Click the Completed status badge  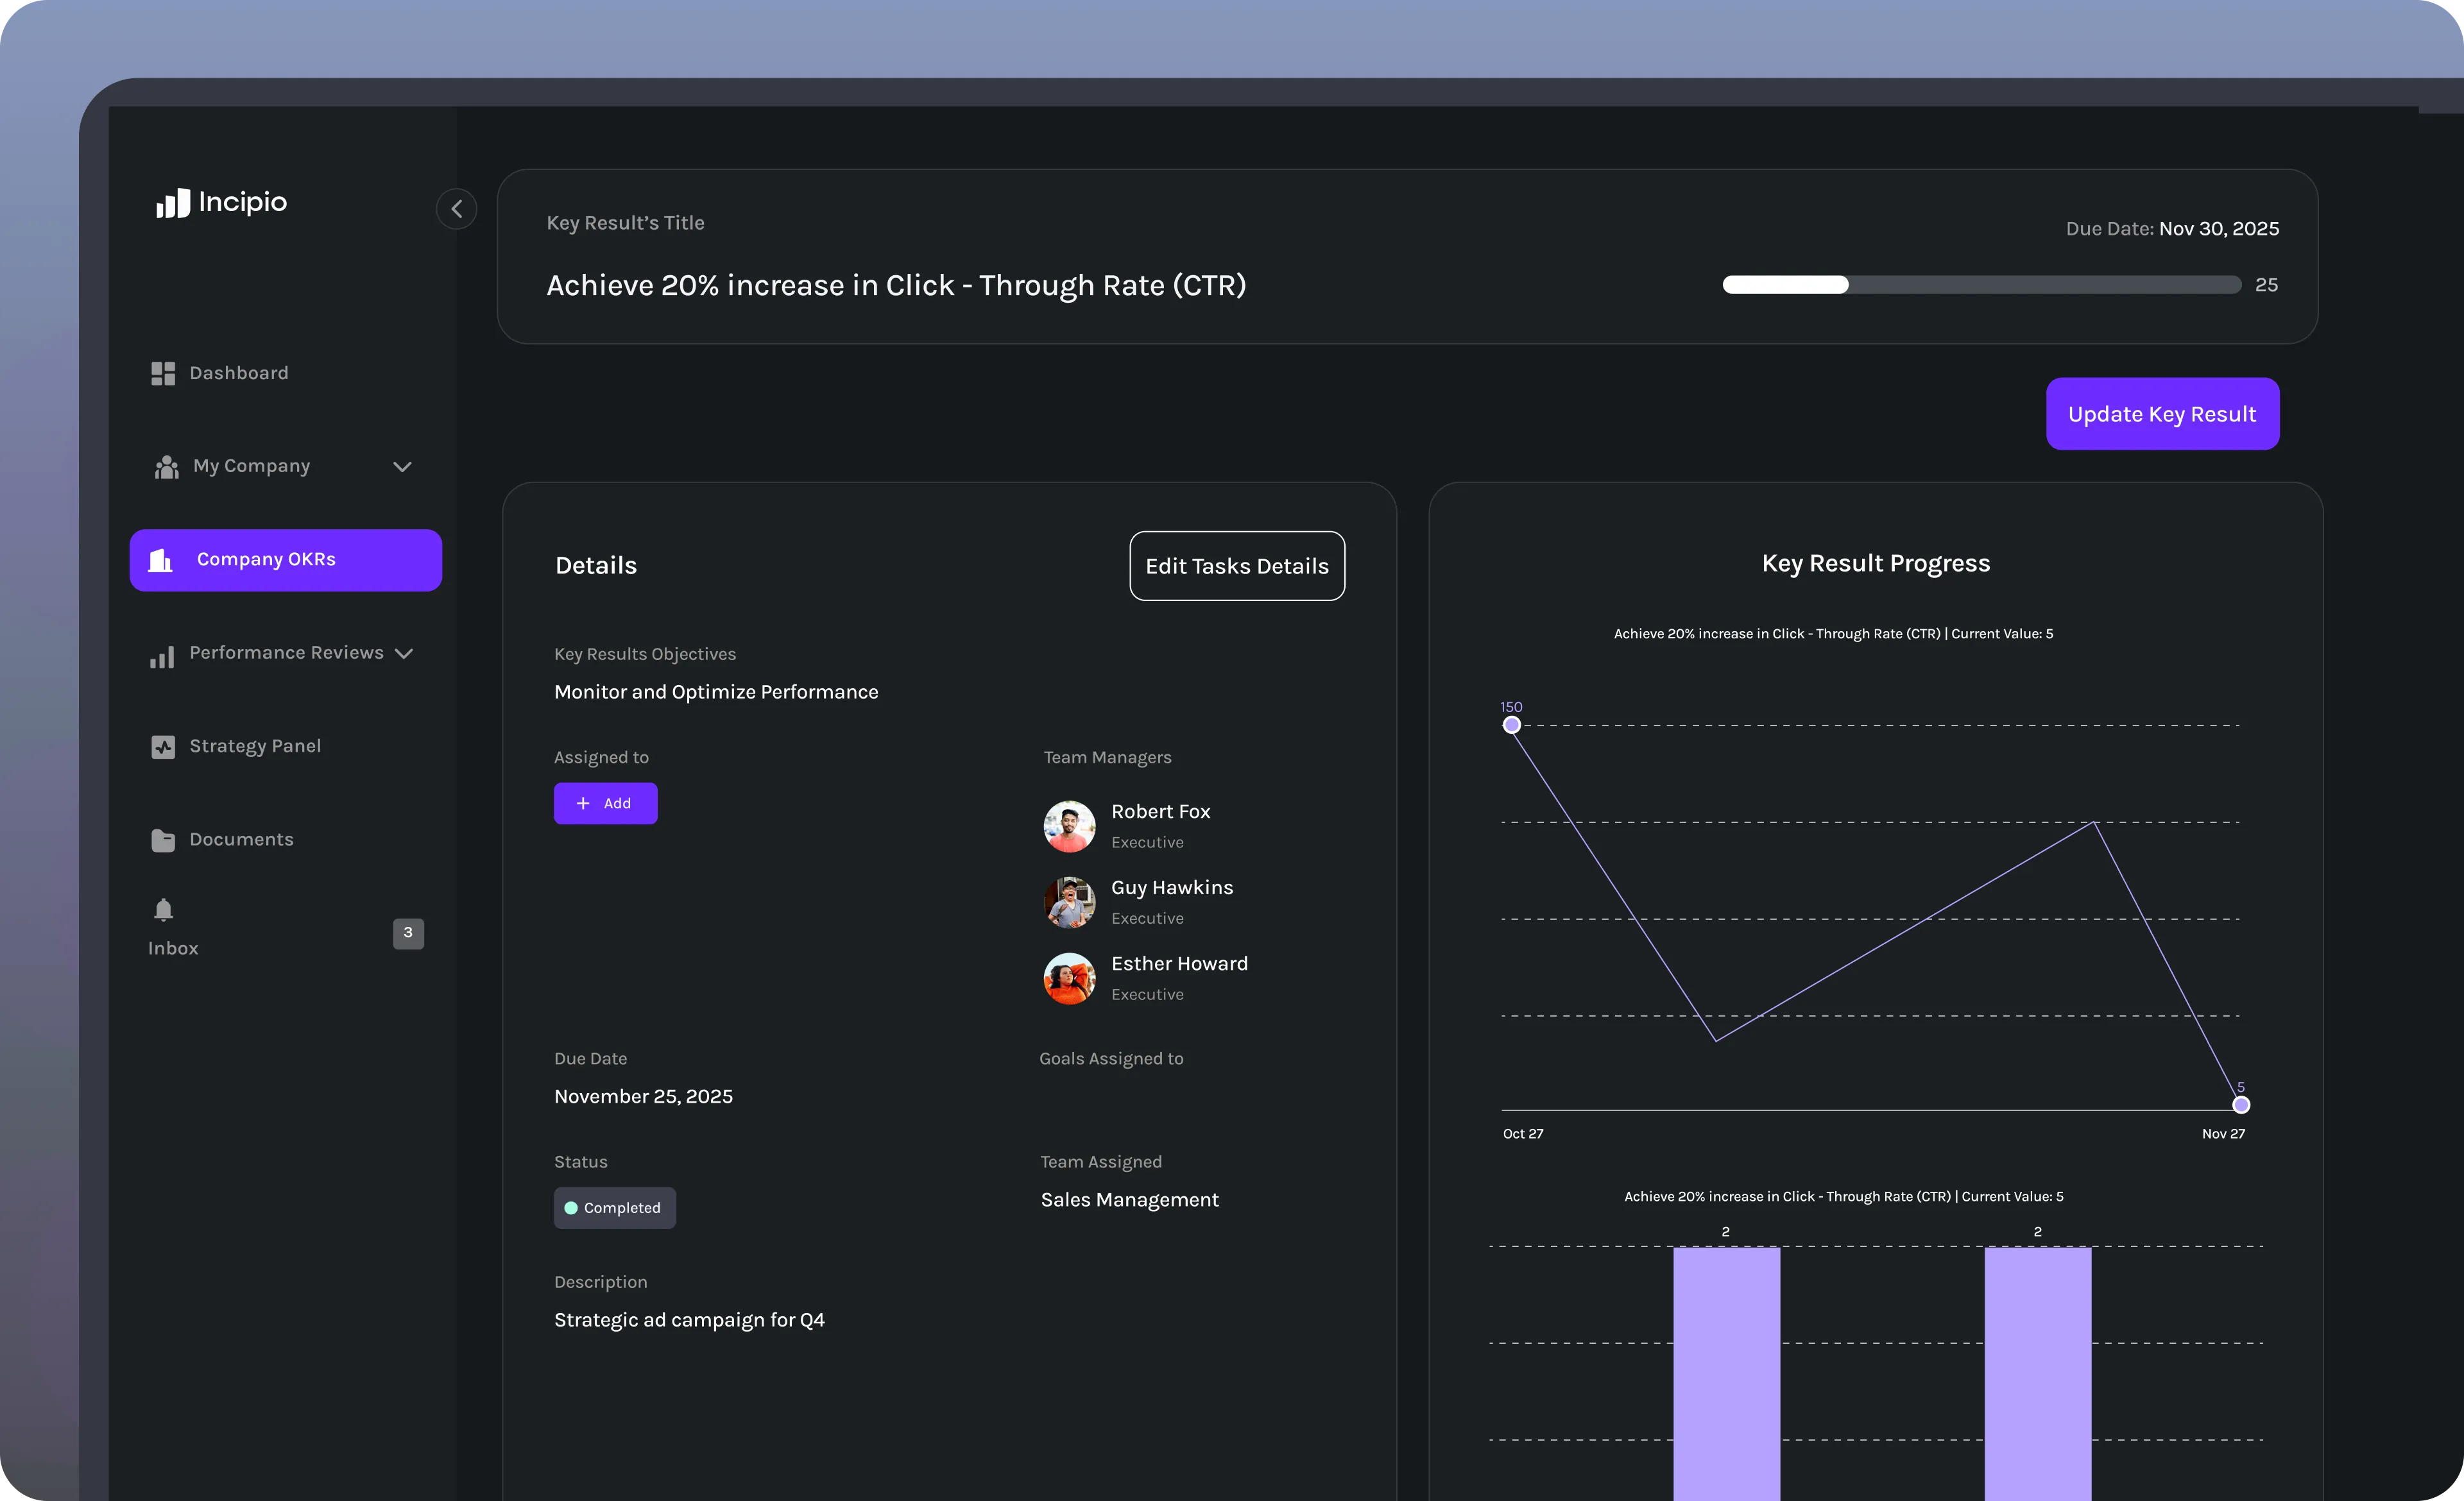(614, 1207)
